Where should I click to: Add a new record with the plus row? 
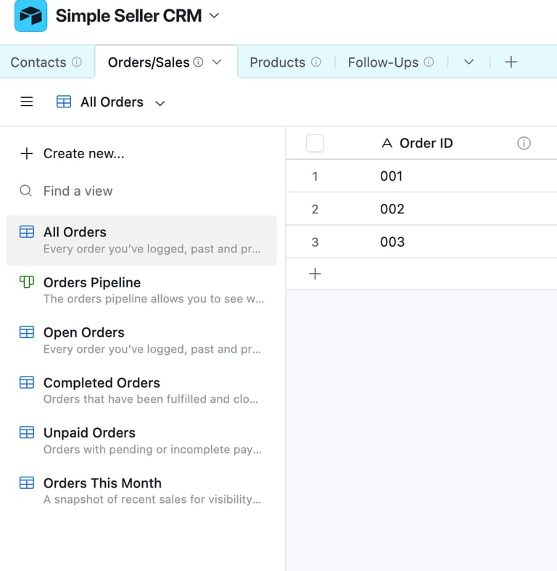click(x=315, y=274)
